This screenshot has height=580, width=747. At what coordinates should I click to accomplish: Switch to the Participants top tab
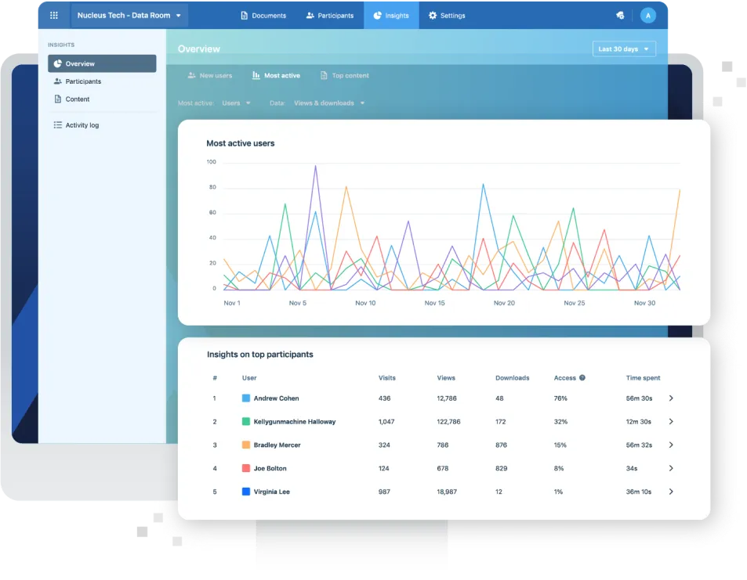(330, 15)
